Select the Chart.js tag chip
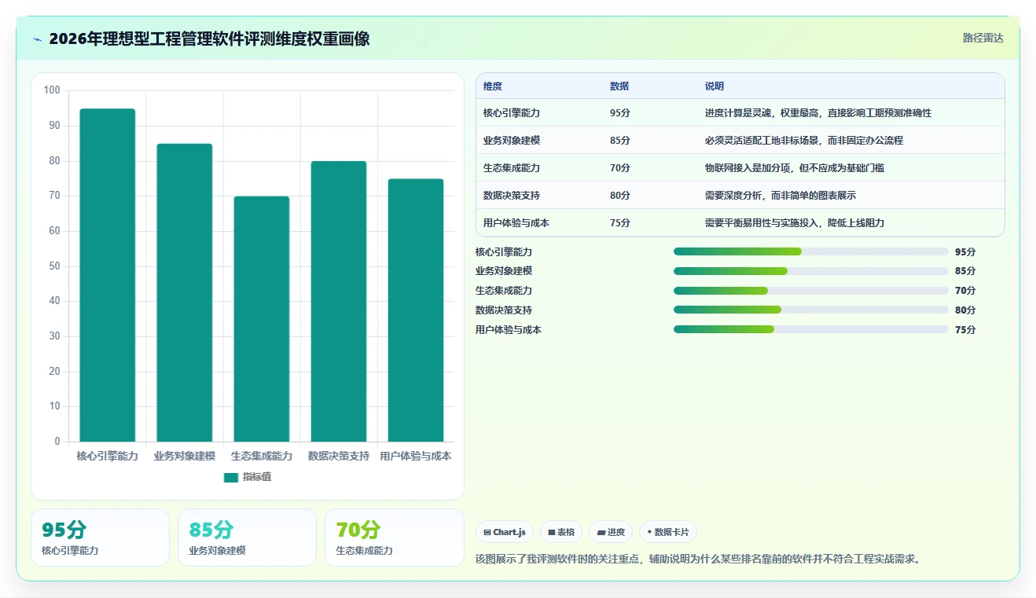1036x598 pixels. [x=505, y=532]
